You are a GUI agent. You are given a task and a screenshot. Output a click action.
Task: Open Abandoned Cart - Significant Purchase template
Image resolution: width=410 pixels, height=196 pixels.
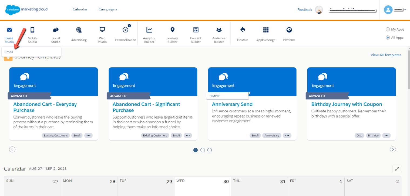point(146,107)
